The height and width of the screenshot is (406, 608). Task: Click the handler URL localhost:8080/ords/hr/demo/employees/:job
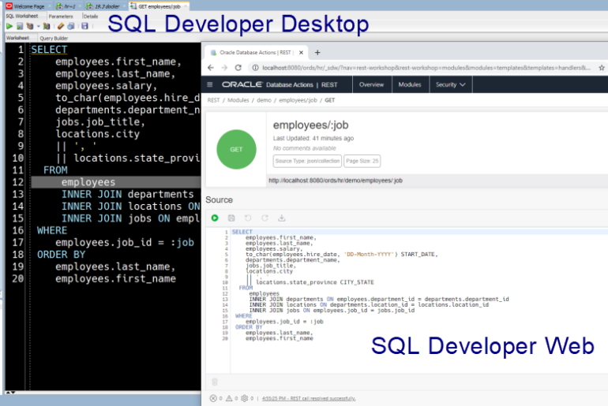click(x=336, y=181)
